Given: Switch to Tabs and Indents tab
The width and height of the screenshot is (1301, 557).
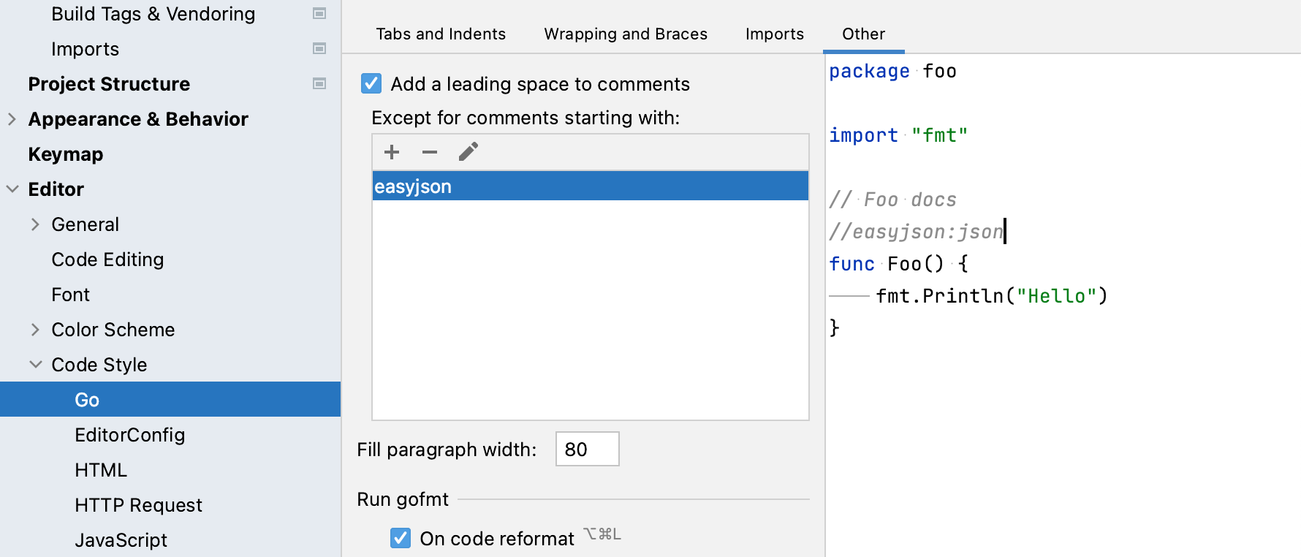Looking at the screenshot, I should click(x=441, y=34).
